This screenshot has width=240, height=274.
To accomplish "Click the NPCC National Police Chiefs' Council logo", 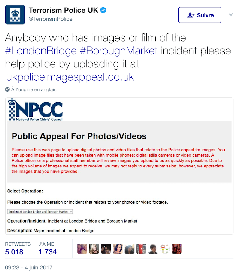I will pyautogui.click(x=35, y=110).
